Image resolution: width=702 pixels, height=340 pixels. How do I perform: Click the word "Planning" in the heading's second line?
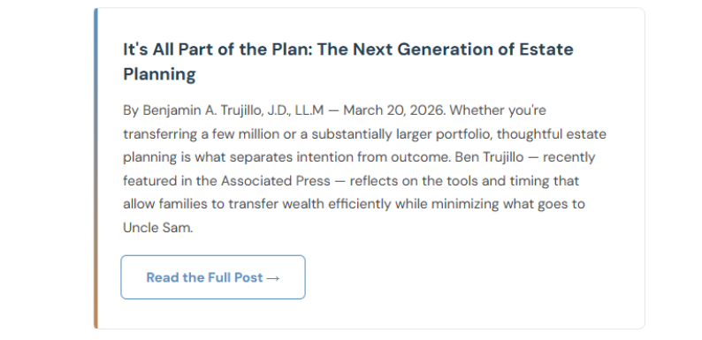159,74
